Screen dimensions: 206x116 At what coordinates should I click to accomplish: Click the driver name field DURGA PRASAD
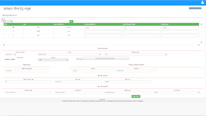pos(28,92)
